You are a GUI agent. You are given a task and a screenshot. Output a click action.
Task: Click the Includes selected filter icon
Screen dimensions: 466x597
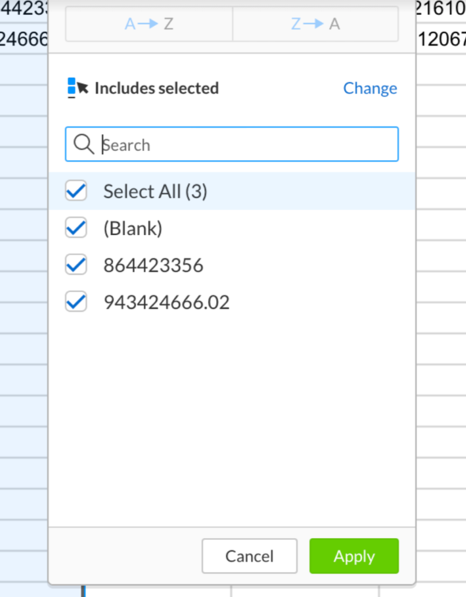tap(78, 88)
